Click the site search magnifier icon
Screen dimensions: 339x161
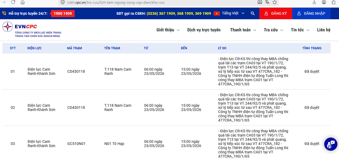click(x=253, y=14)
